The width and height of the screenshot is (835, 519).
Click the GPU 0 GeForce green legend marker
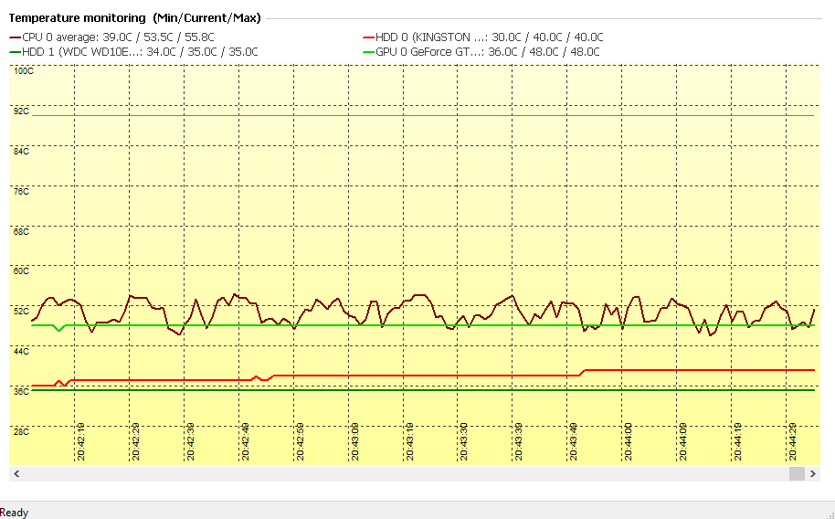coord(368,52)
